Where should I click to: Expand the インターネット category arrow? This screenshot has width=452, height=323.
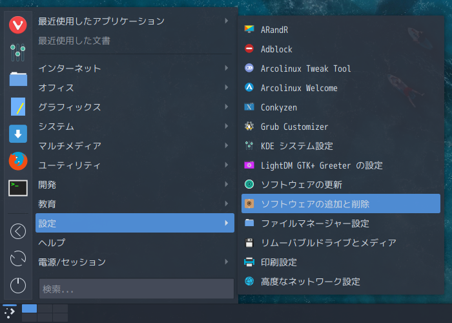[x=227, y=68]
